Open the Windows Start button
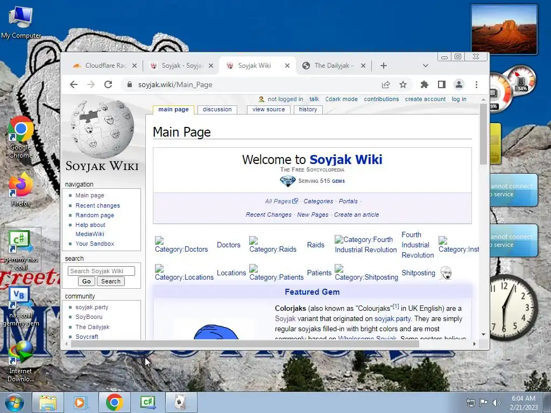 coord(15,402)
